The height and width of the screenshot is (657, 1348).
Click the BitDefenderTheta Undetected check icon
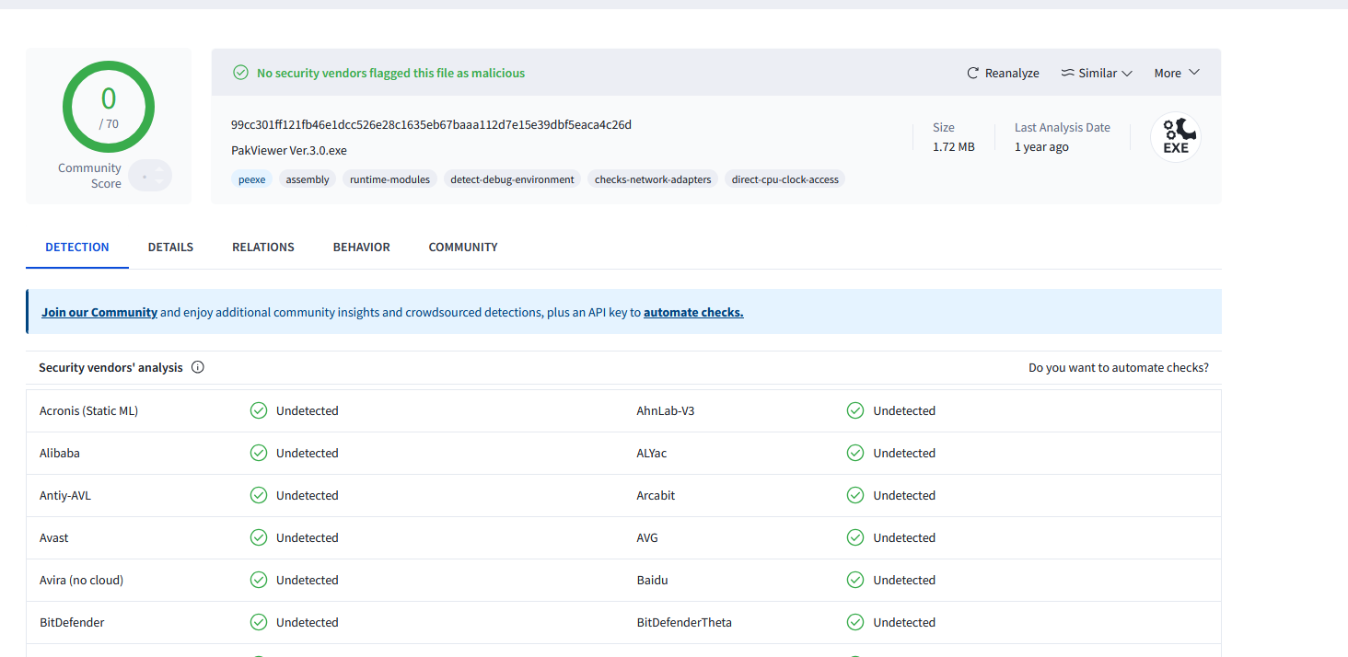click(x=855, y=622)
